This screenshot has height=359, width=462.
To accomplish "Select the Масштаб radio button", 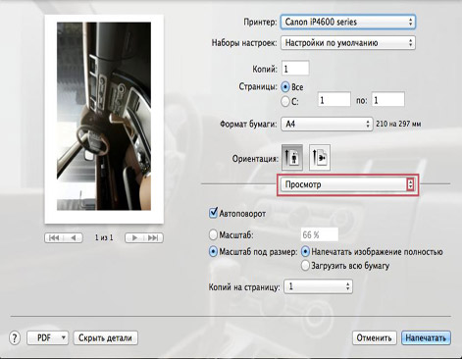I will tap(213, 234).
